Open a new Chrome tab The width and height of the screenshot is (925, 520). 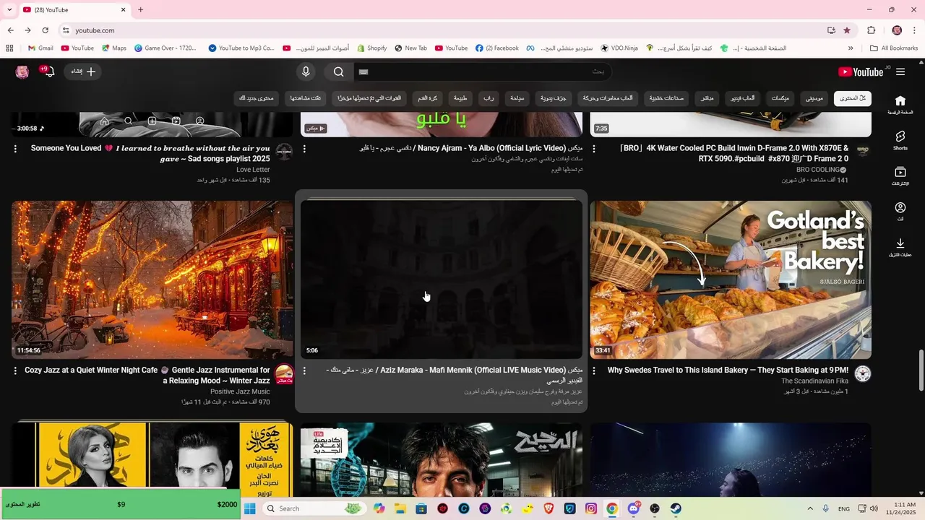pos(140,9)
